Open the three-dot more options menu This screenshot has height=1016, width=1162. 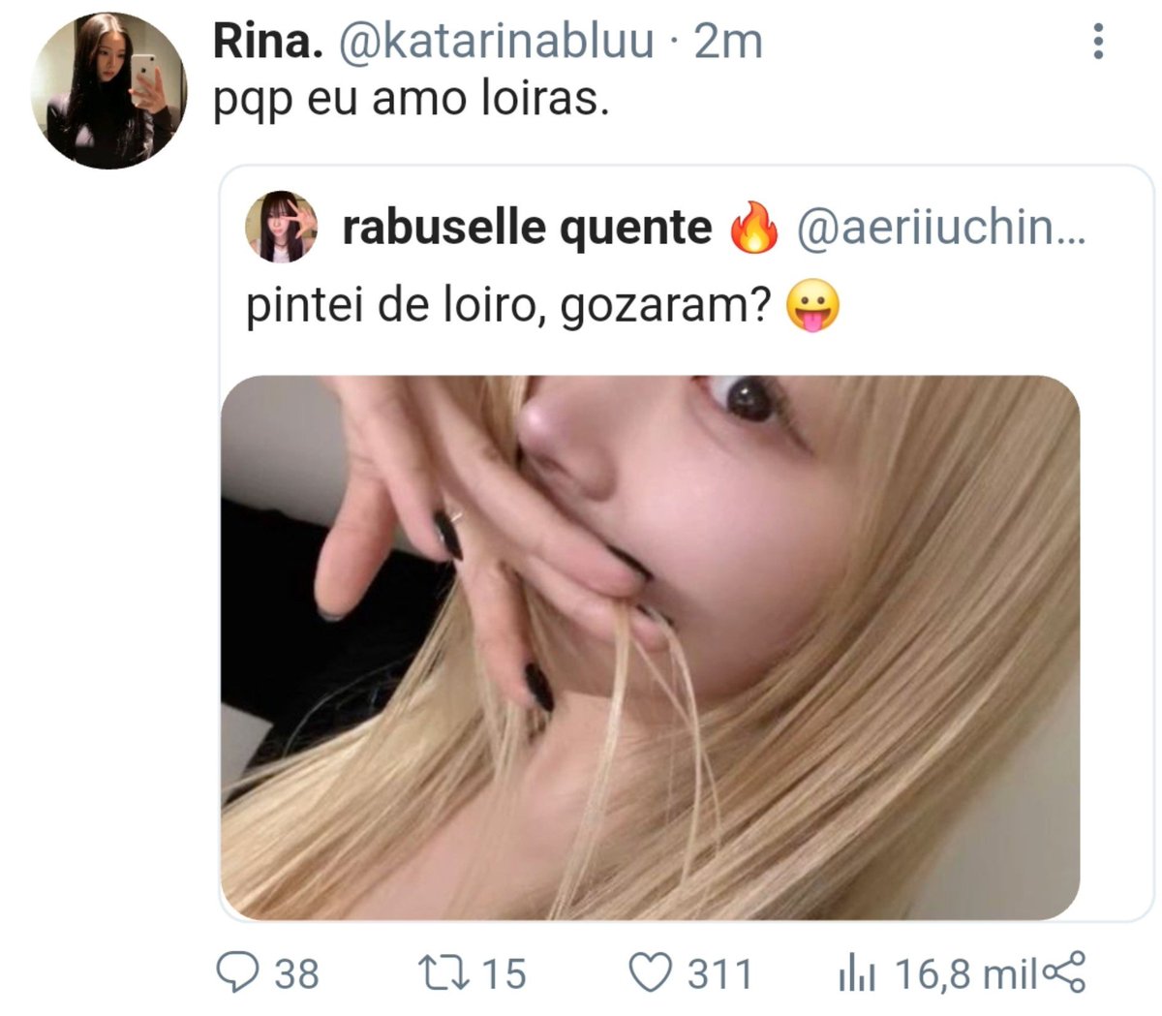(x=1097, y=41)
